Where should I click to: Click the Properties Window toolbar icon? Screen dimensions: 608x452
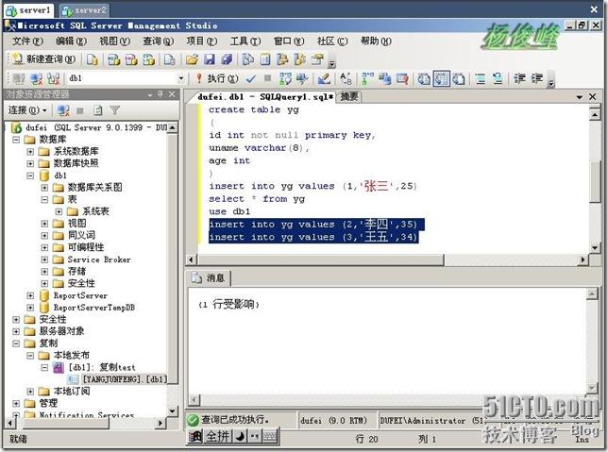[317, 59]
